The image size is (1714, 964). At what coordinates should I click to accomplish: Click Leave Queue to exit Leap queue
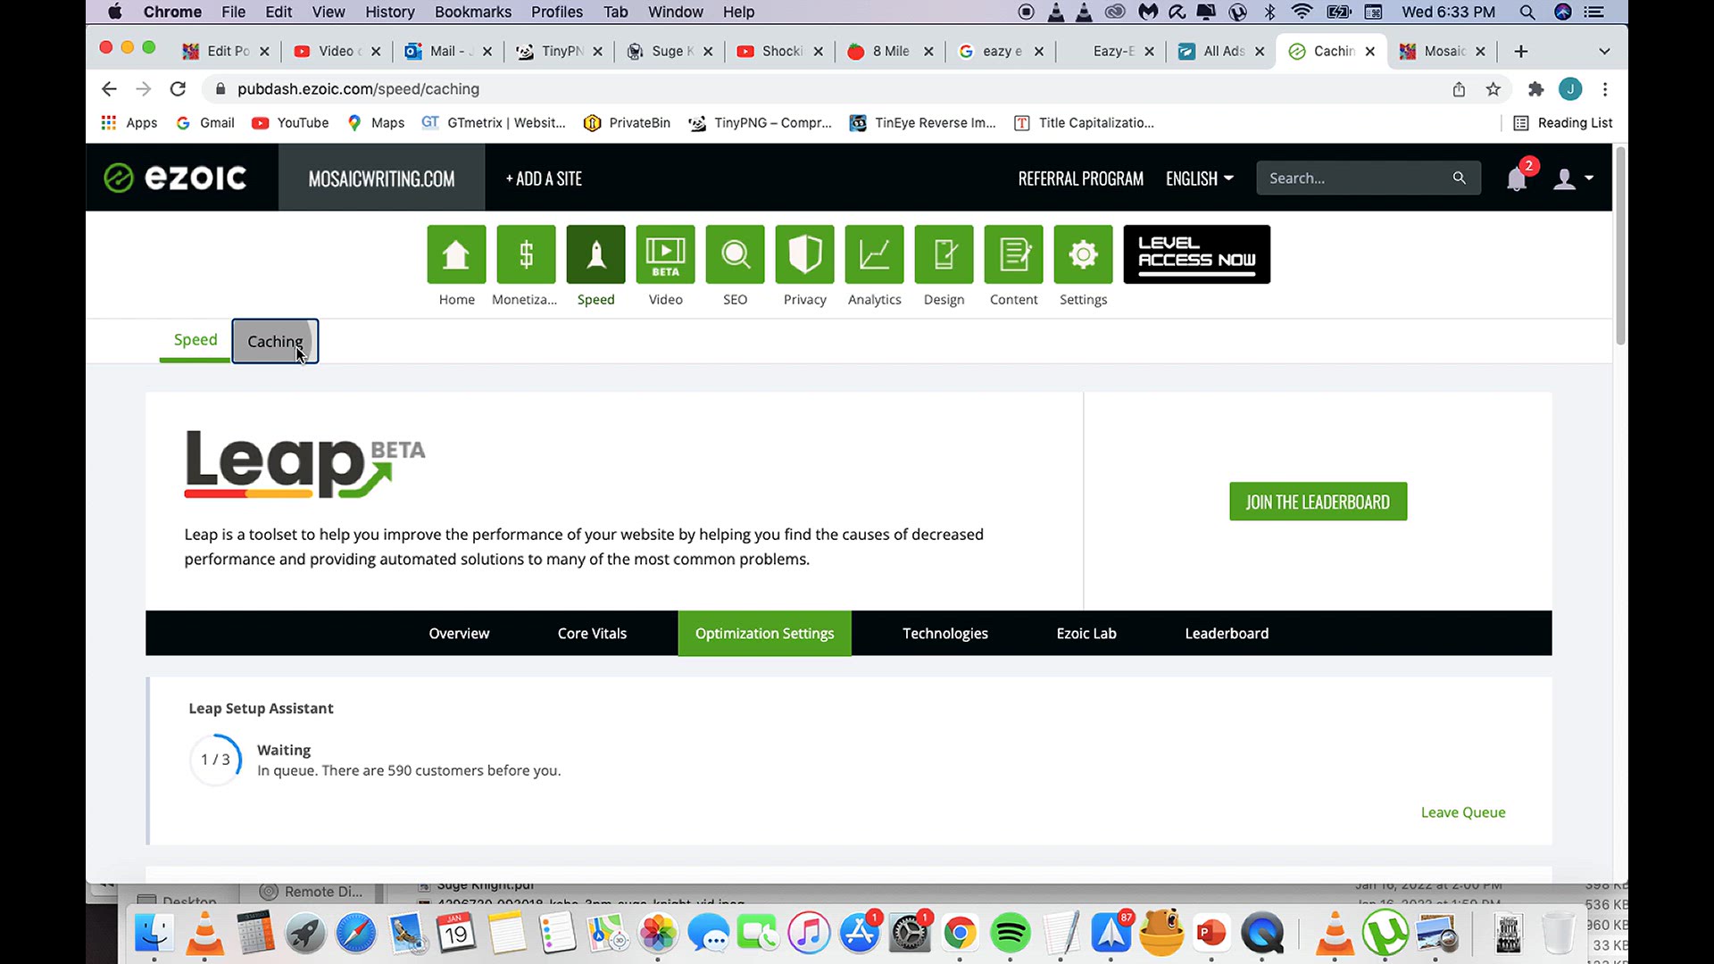pyautogui.click(x=1462, y=812)
